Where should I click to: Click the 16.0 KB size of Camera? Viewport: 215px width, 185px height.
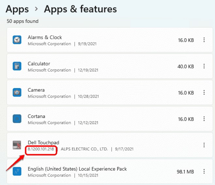(186, 93)
